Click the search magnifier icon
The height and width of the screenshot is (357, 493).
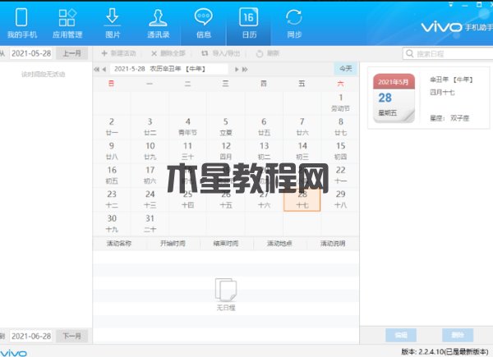pos(410,53)
